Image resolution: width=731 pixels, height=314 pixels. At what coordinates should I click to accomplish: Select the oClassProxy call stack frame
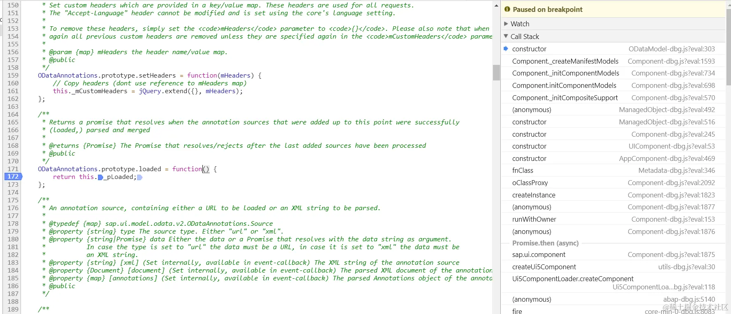(613, 183)
